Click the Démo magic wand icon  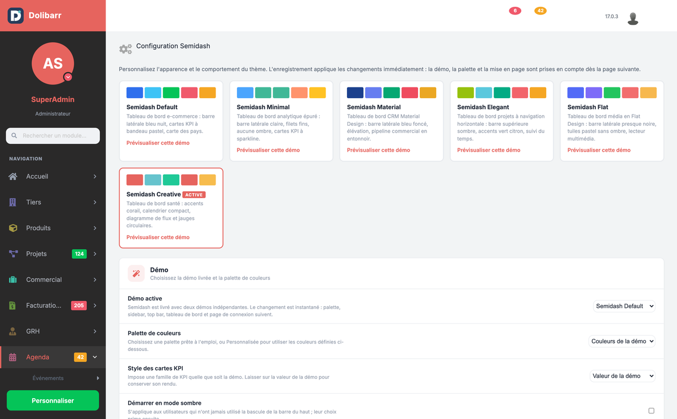[x=136, y=274]
